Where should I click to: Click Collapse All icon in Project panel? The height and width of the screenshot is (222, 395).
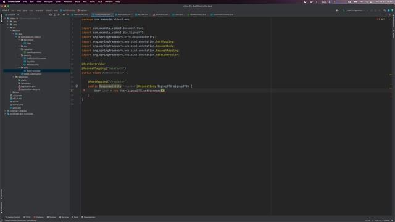(x=59, y=15)
